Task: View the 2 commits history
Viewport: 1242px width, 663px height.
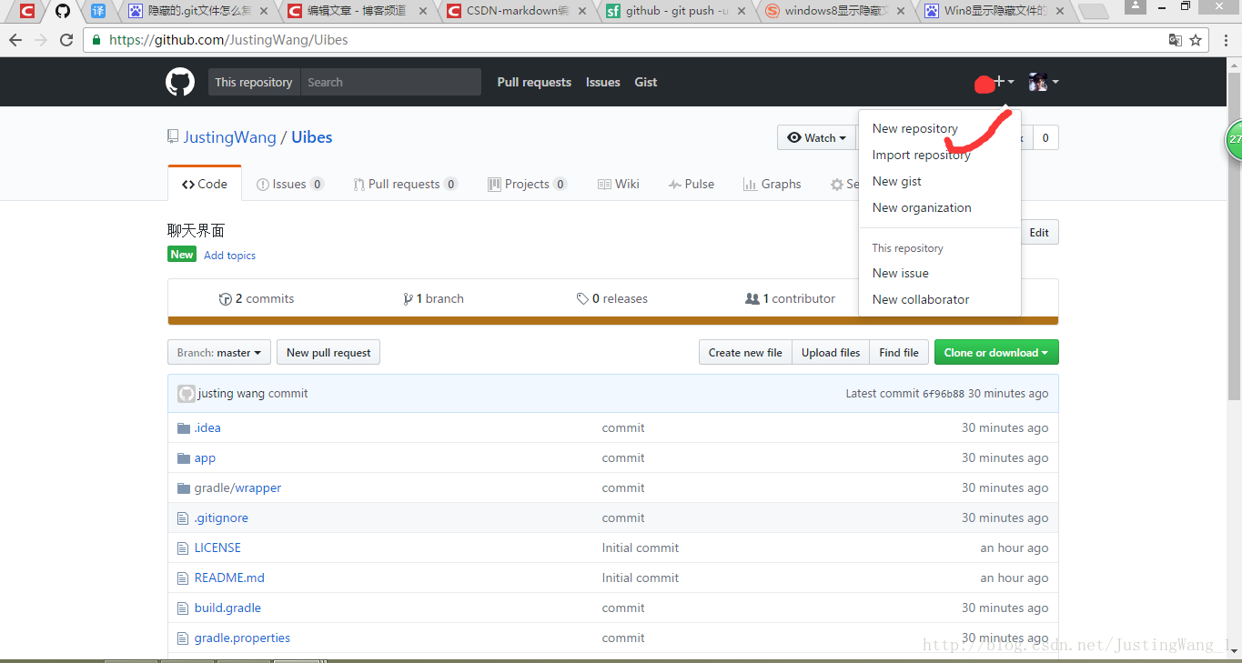Action: coord(257,298)
